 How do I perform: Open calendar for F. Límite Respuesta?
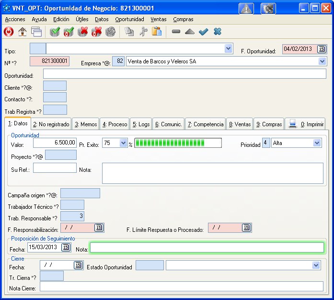[246, 228]
